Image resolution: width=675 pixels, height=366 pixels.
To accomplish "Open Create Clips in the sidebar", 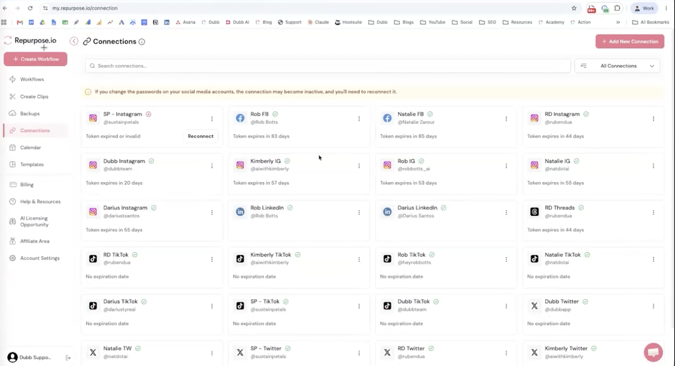I will tap(35, 96).
